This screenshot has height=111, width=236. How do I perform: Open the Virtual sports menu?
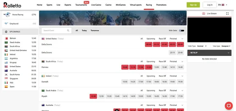tap(136, 5)
